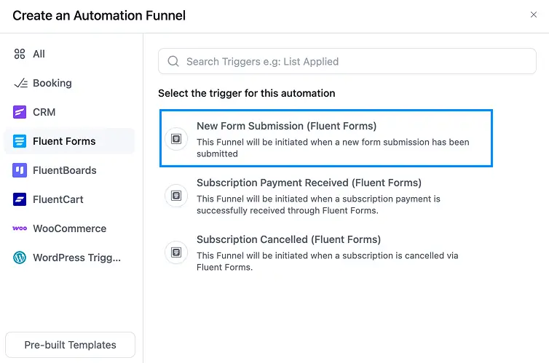The width and height of the screenshot is (549, 363).
Task: Click the Booking checklist icon
Action: point(20,83)
